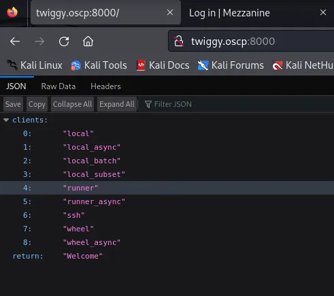The image size is (334, 296).
Task: Open the Kali Tools bookmark
Action: (99, 65)
